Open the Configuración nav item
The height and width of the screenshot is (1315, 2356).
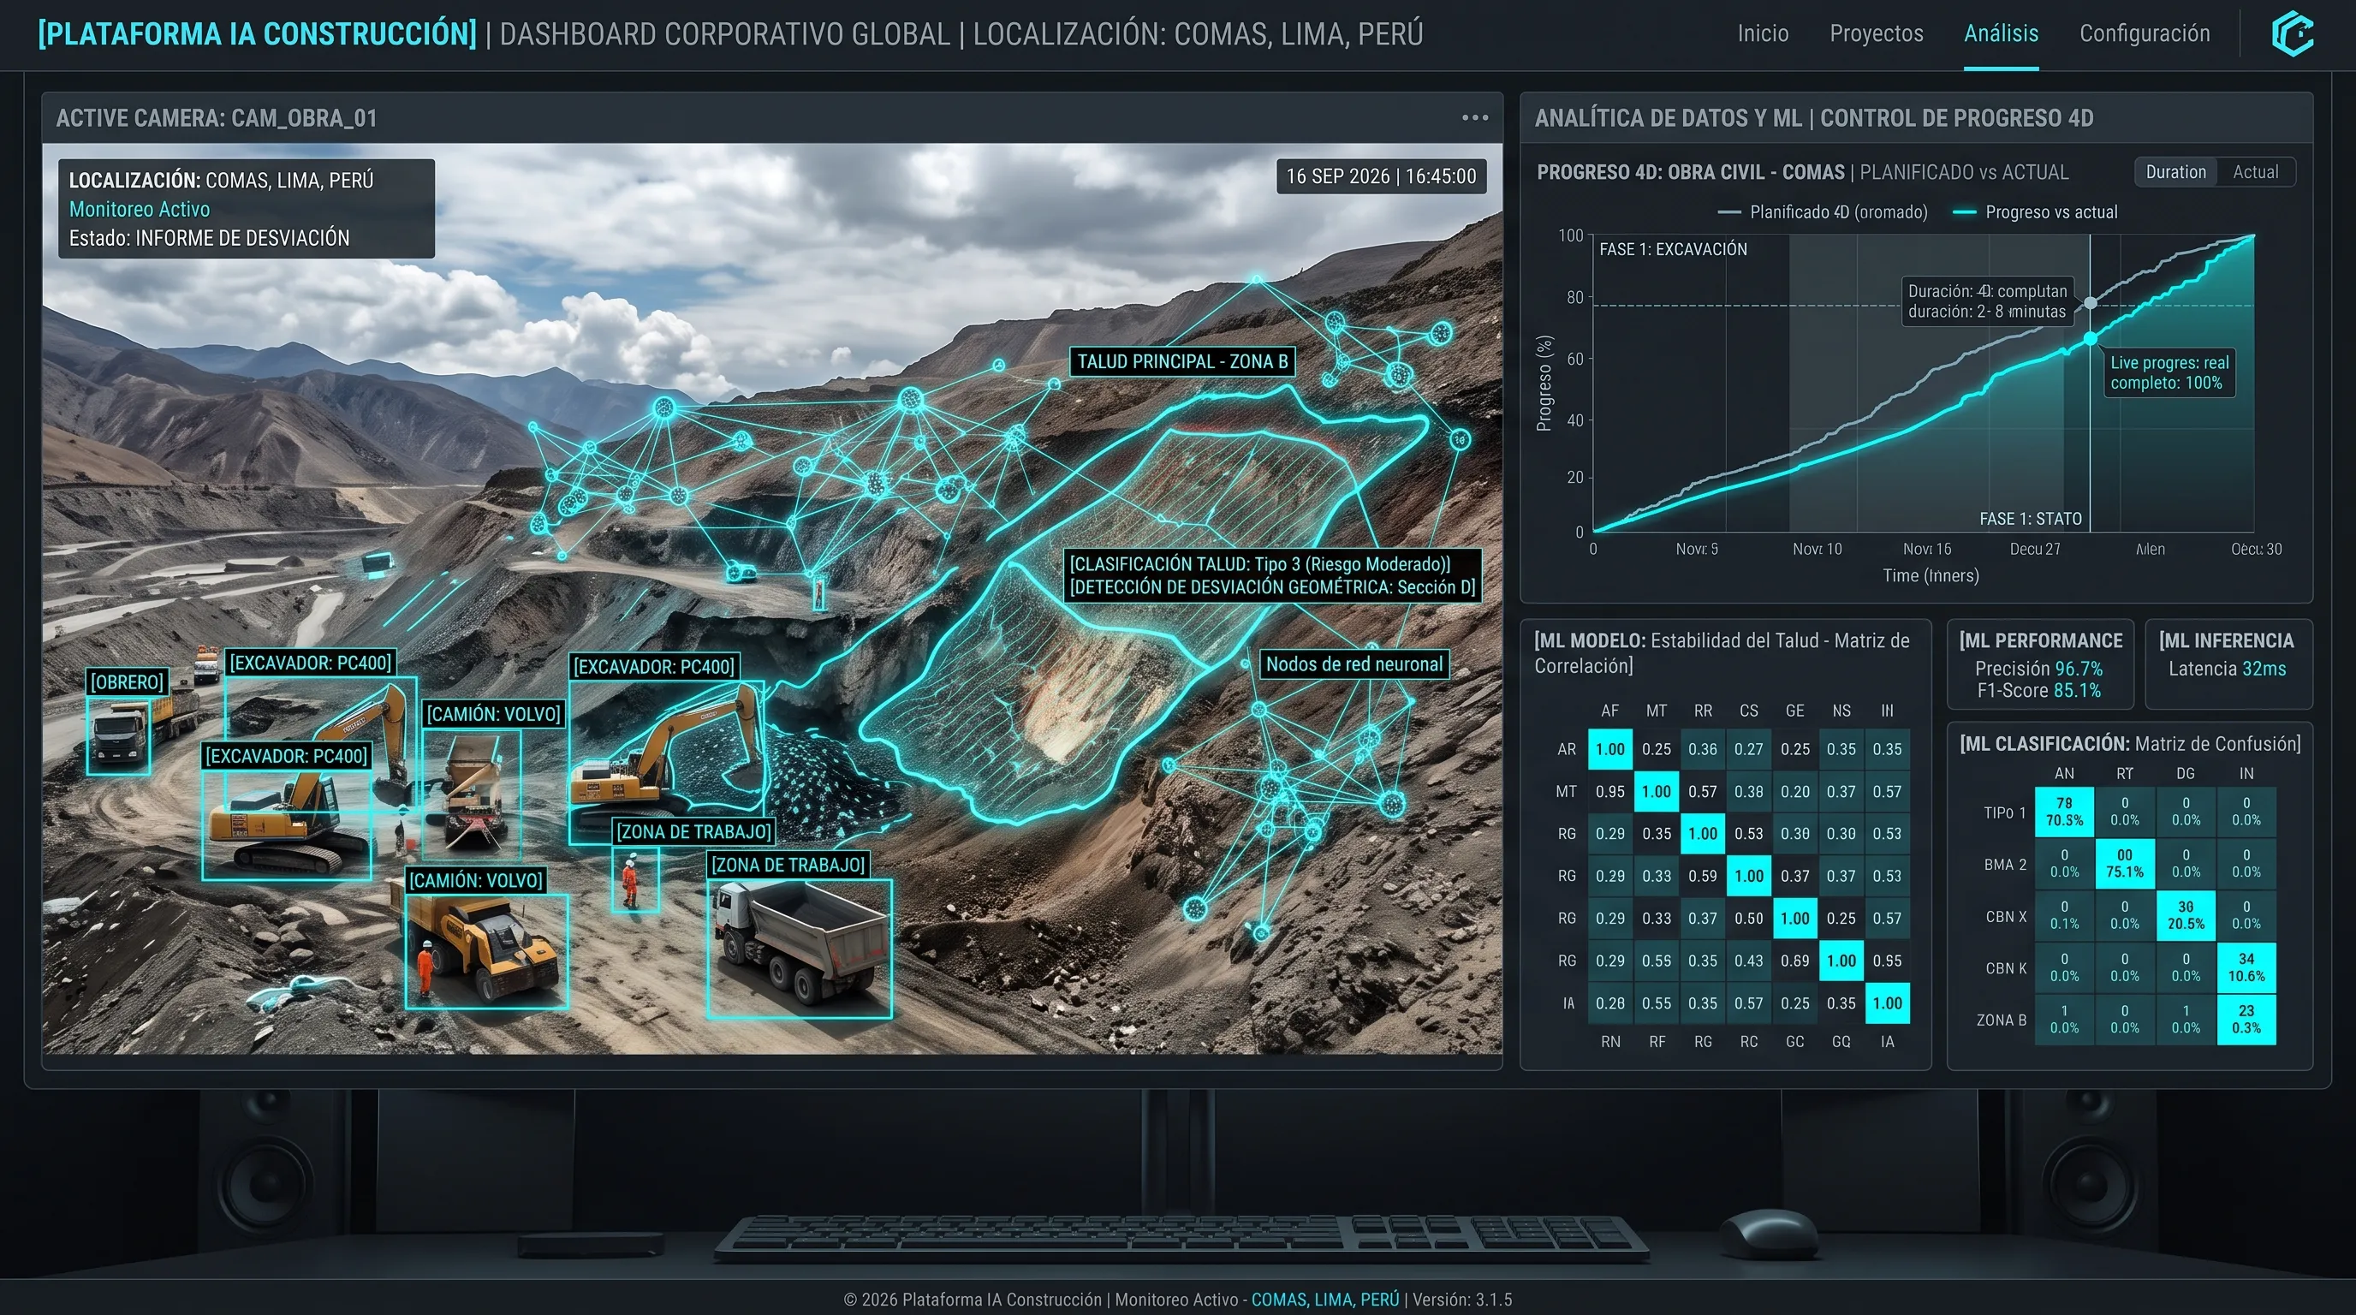[x=2144, y=34]
